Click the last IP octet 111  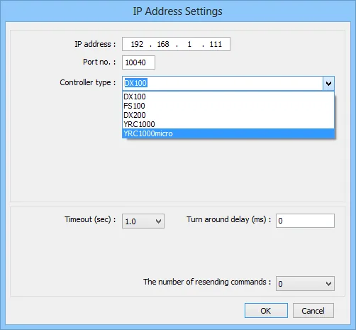coord(216,44)
